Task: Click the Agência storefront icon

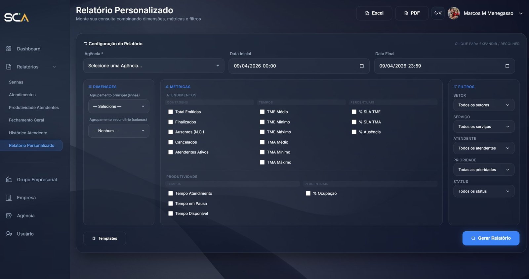Action: point(9,215)
